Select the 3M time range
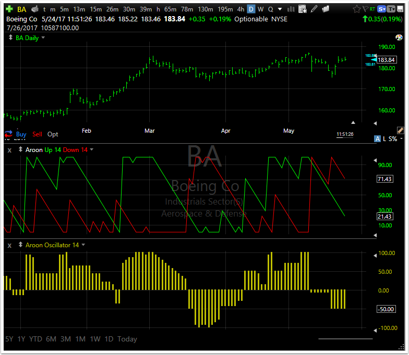This screenshot has width=409, height=355. click(66, 339)
